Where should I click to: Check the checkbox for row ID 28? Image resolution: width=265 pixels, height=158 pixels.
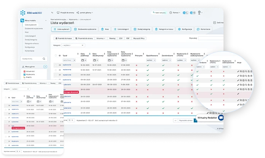coord(56,70)
